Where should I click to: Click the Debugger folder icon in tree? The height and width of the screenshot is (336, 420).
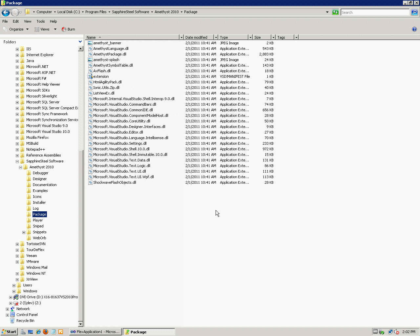click(29, 173)
